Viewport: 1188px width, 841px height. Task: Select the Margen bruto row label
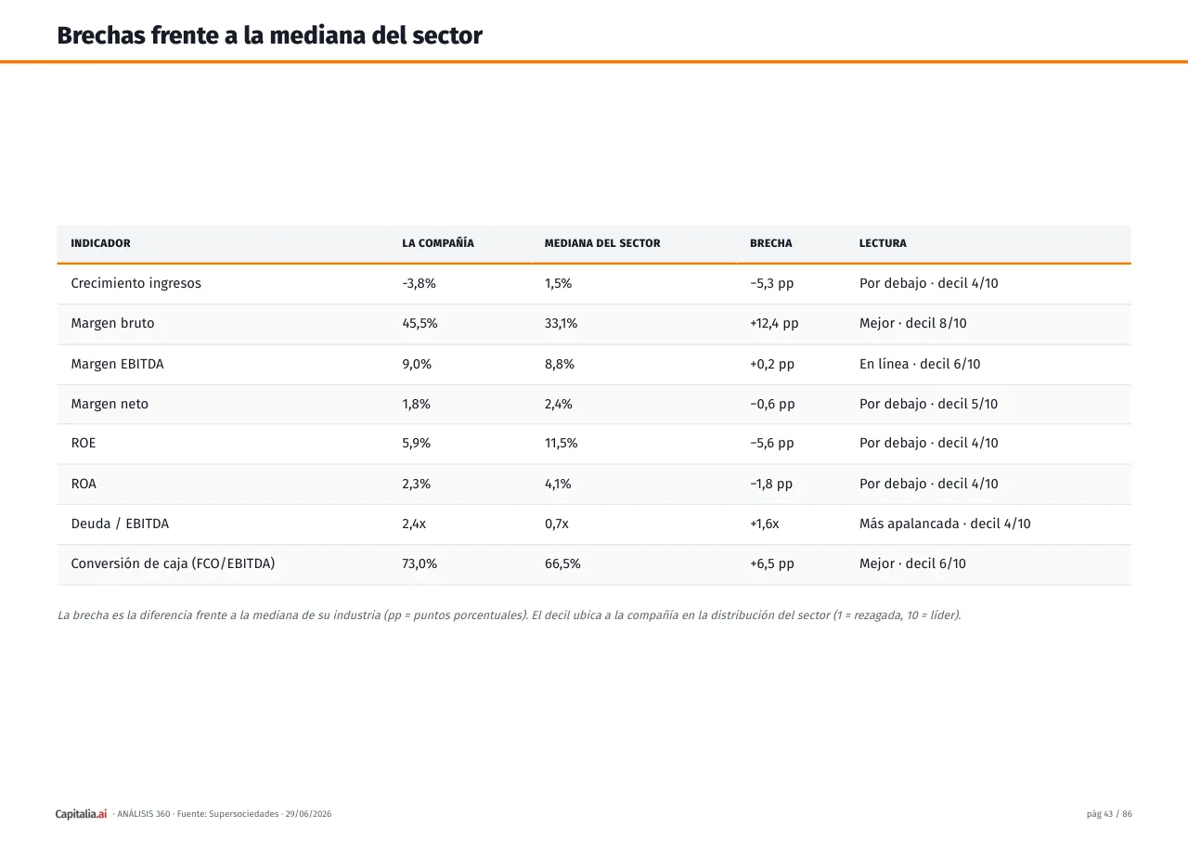pos(112,323)
